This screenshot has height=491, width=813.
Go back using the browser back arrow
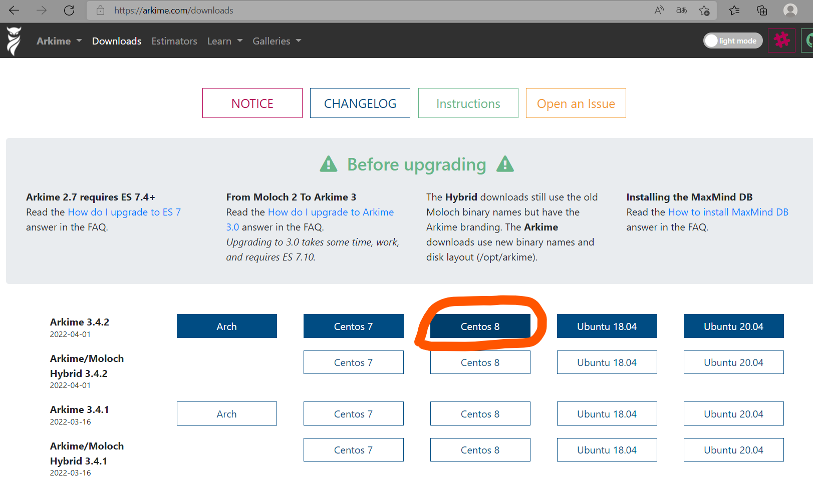(14, 10)
